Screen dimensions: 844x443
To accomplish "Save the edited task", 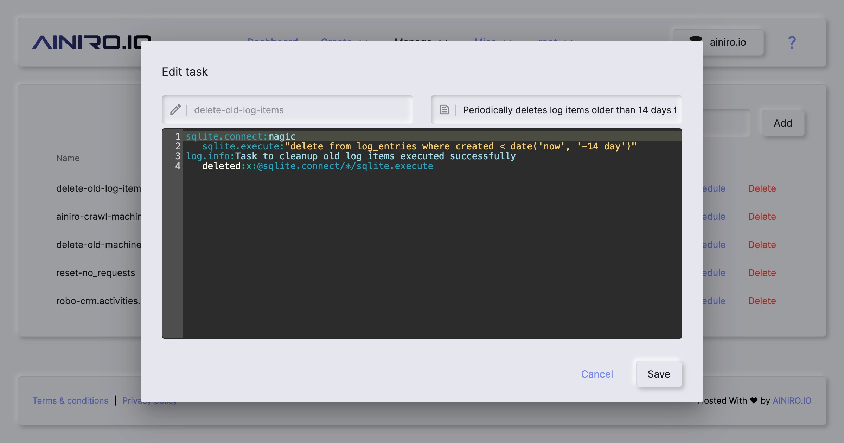I will [659, 374].
